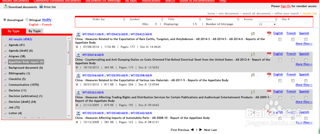The height and width of the screenshot is (134, 320).
Task: Expand the Bibliography (1) category
Action: click(5, 73)
